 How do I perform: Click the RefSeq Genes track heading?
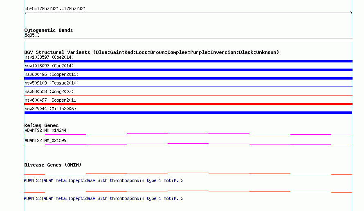41,125
